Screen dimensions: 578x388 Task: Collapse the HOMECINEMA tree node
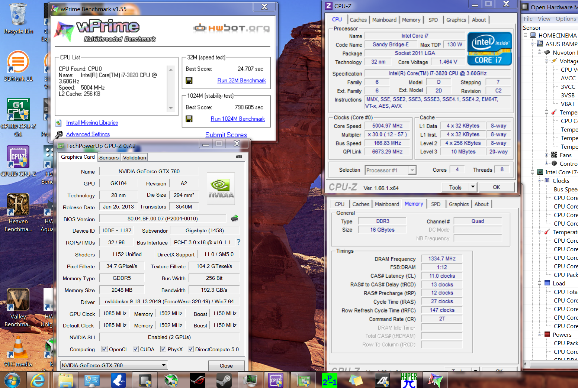pos(526,35)
